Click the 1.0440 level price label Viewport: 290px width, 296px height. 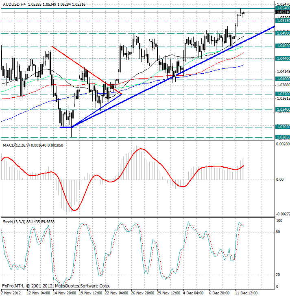click(283, 59)
